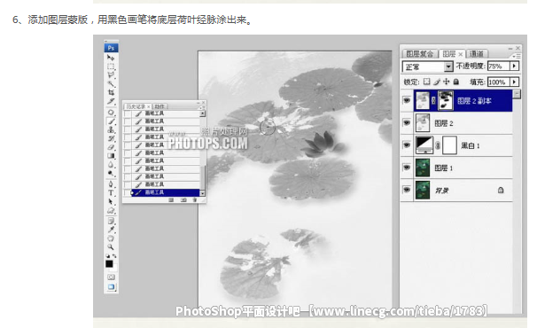Select the Rectangular Marquee tool
The width and height of the screenshot is (537, 328).
coord(111,66)
